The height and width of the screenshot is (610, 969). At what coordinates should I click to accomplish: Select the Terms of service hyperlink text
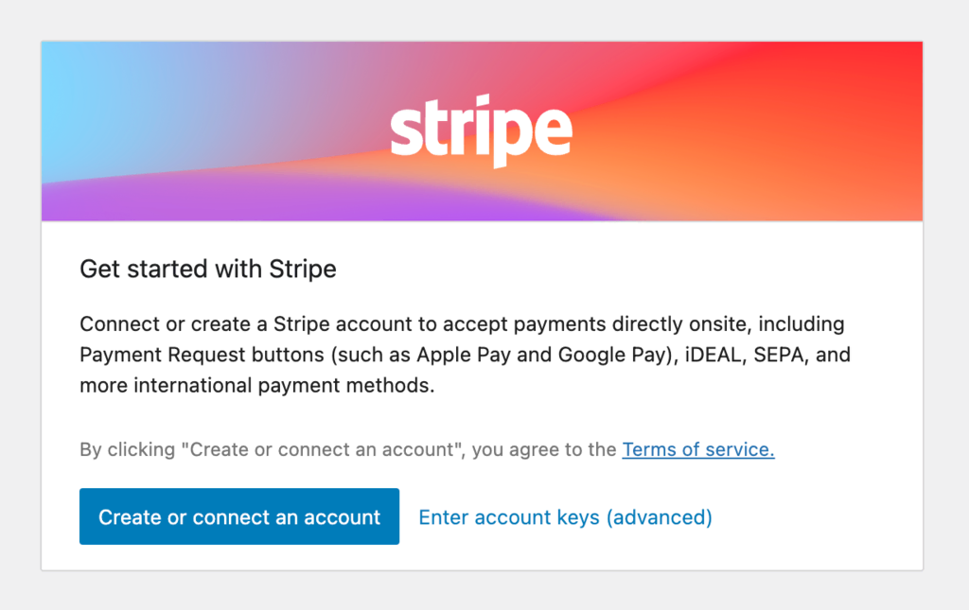(x=697, y=449)
